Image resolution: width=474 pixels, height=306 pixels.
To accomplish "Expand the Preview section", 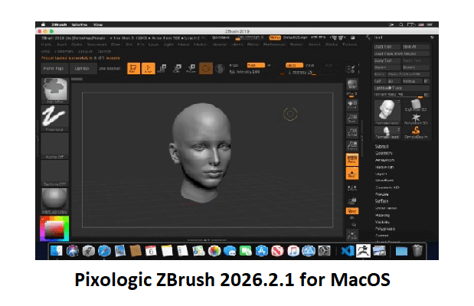I will 382,194.
